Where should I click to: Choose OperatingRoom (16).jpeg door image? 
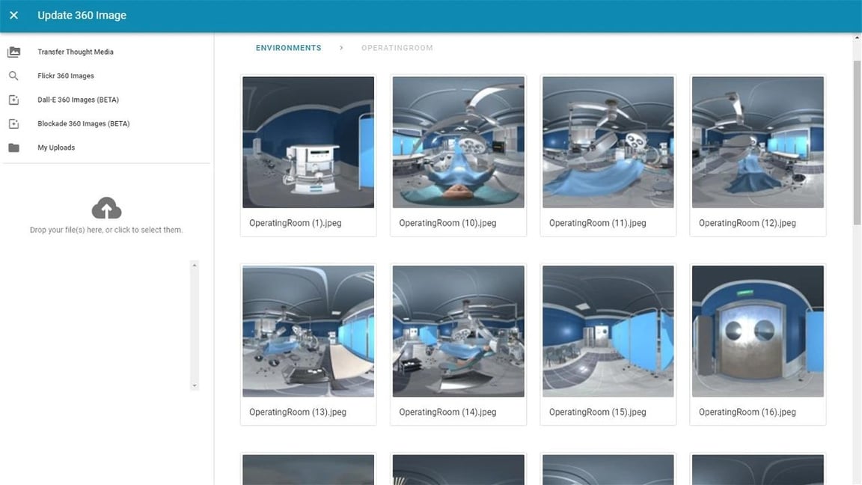[x=757, y=331]
